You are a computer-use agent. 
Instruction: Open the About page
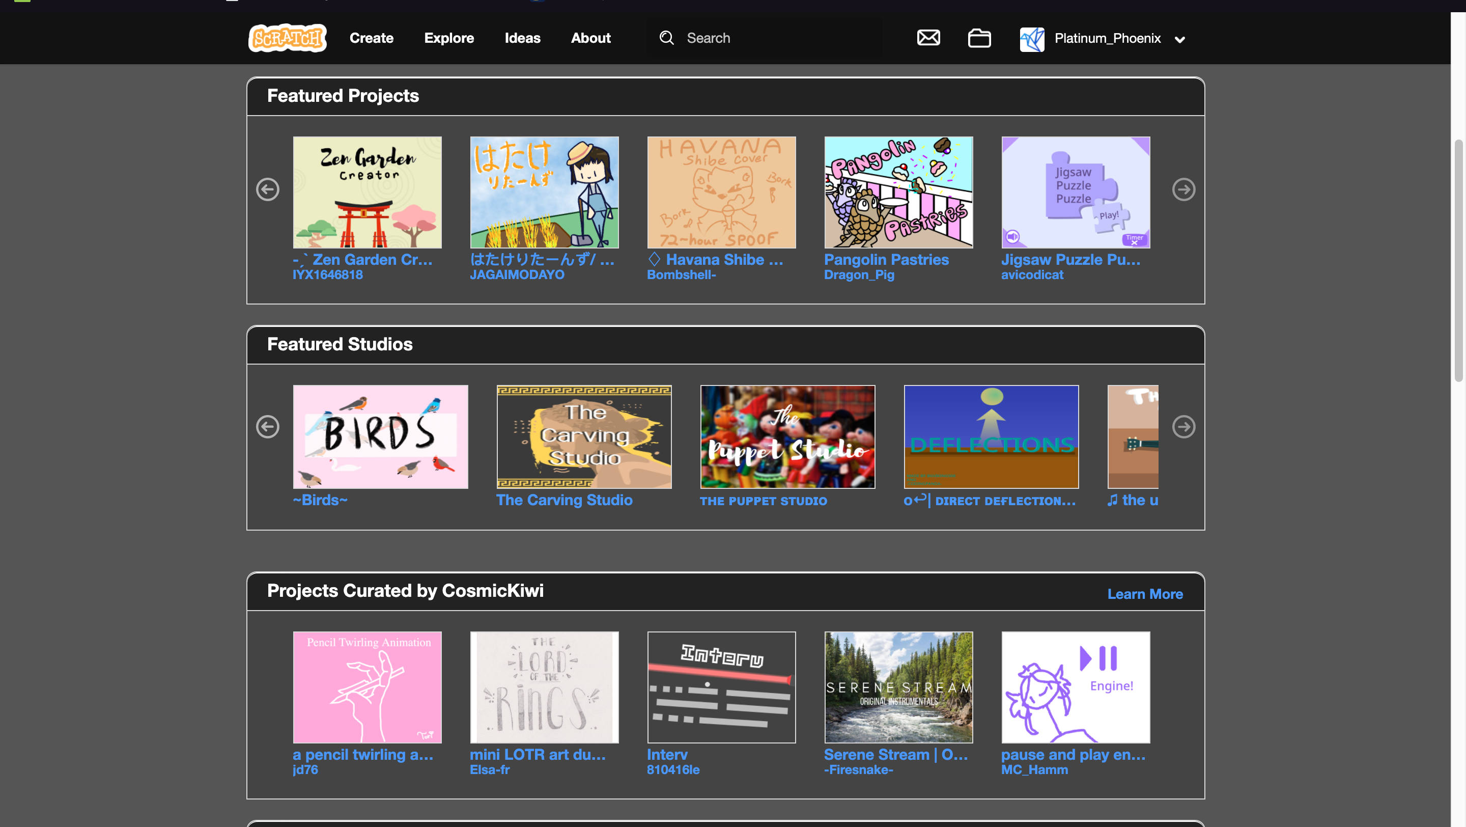click(x=590, y=38)
